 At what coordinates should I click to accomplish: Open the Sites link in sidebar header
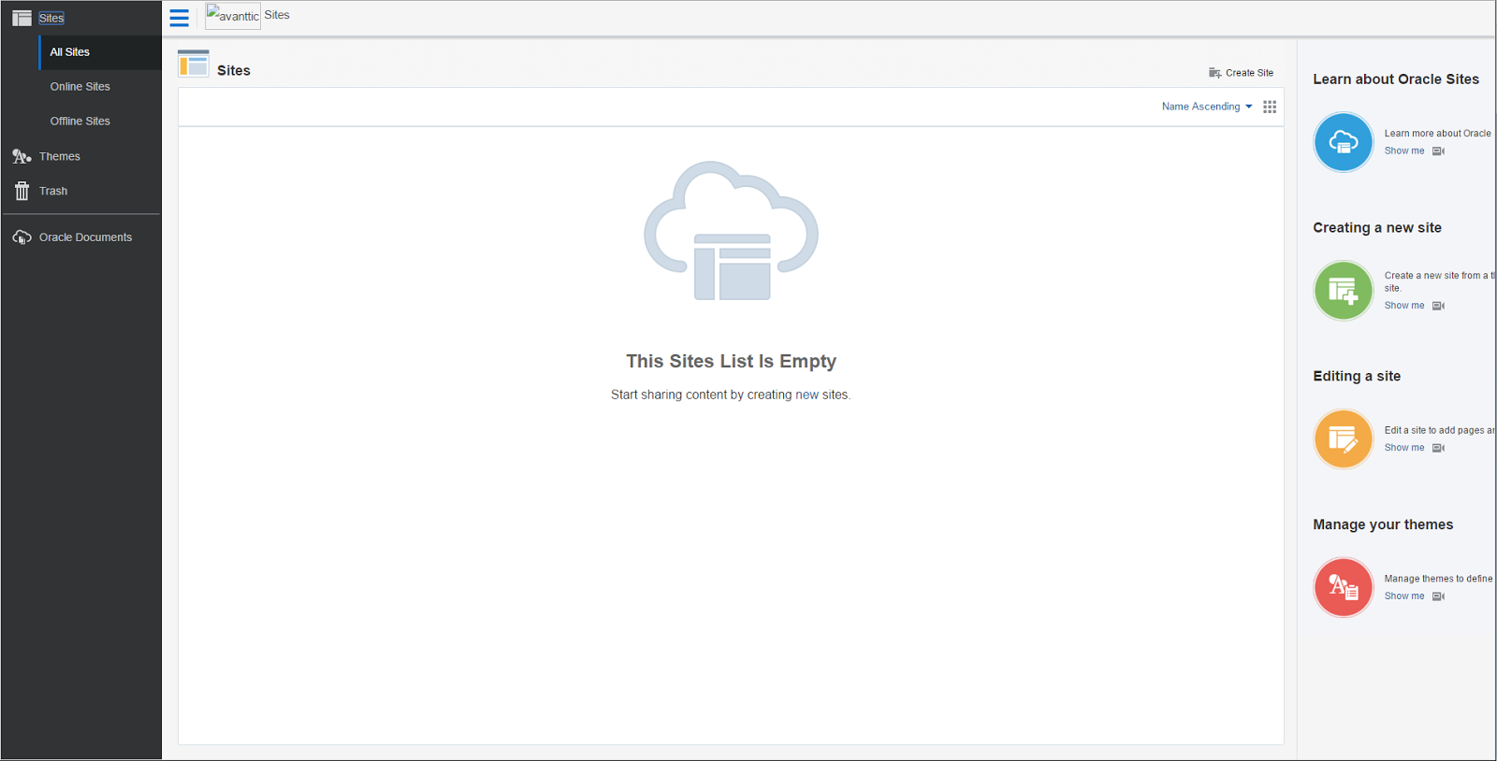click(x=51, y=18)
